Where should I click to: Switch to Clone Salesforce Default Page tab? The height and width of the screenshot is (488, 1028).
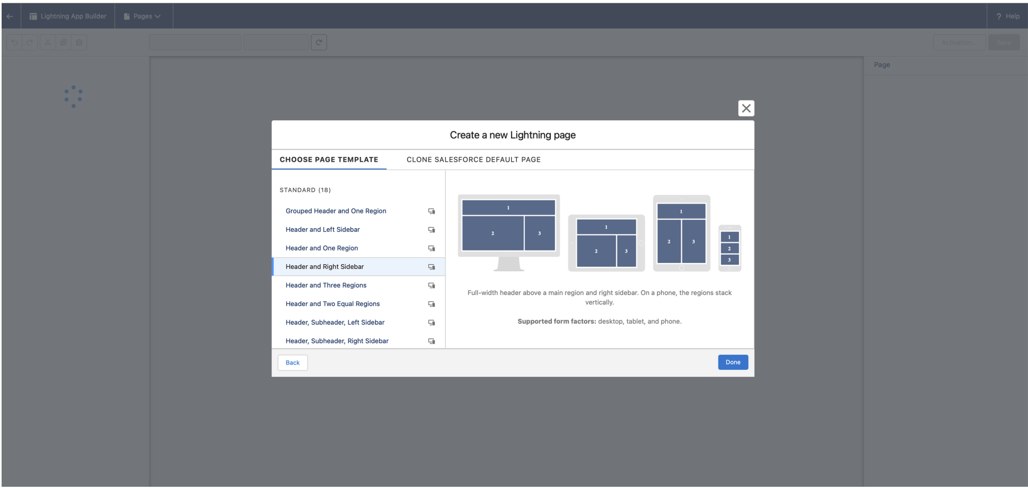pos(473,160)
